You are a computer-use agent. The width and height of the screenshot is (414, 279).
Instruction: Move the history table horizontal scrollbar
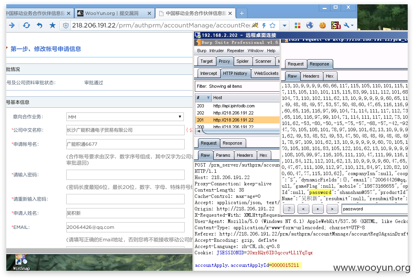[240, 131]
